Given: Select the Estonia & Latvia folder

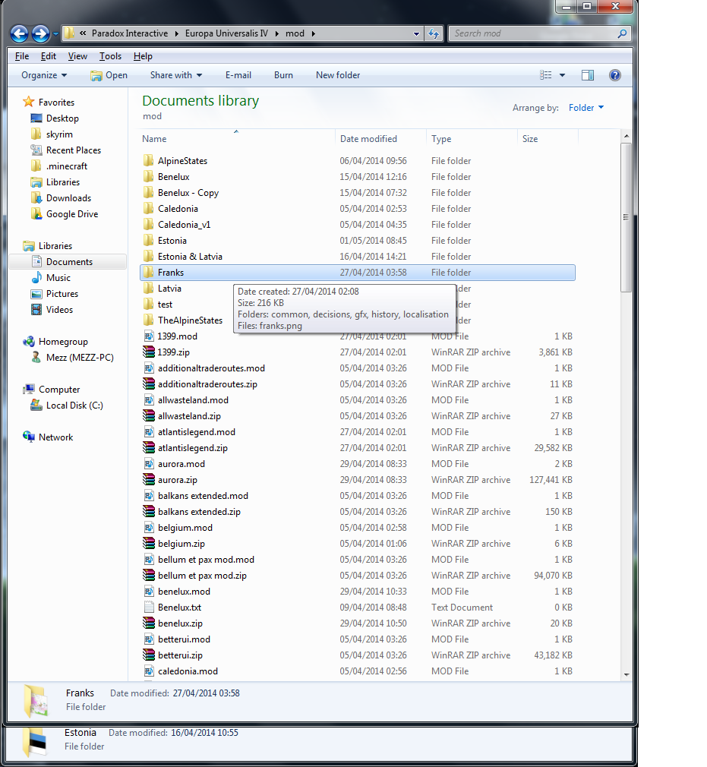Looking at the screenshot, I should (190, 257).
